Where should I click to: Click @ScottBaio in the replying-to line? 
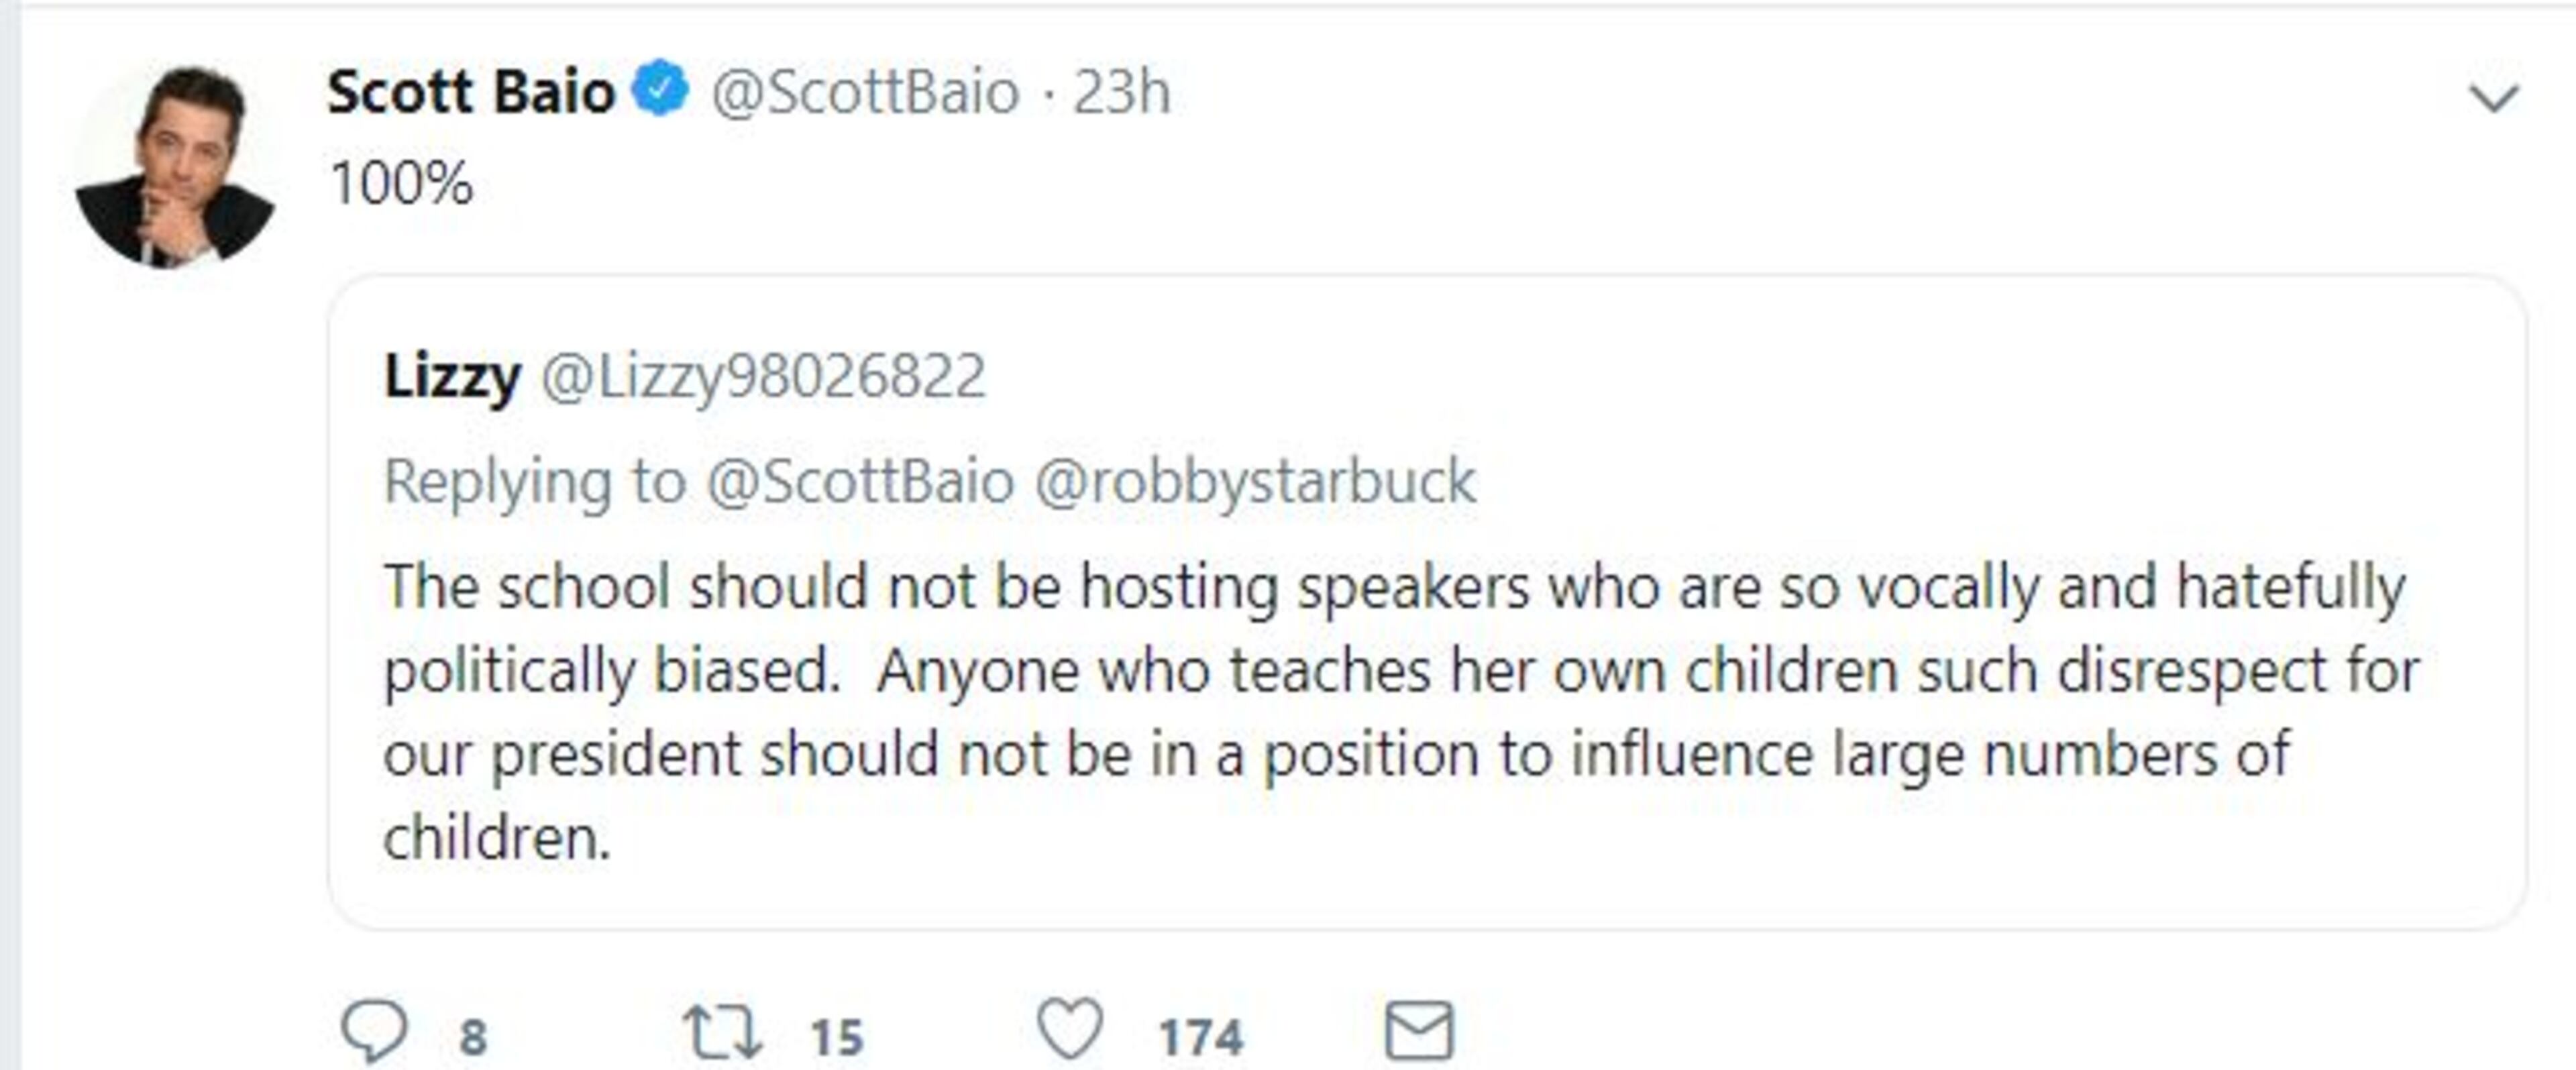coord(860,481)
